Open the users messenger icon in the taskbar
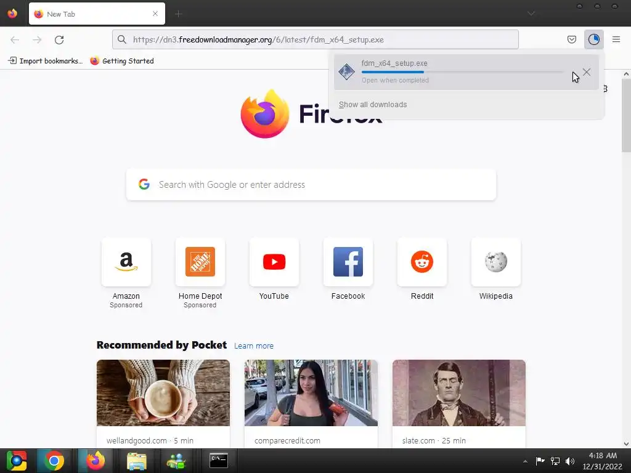Screen dimensions: 631x473 click(176, 461)
